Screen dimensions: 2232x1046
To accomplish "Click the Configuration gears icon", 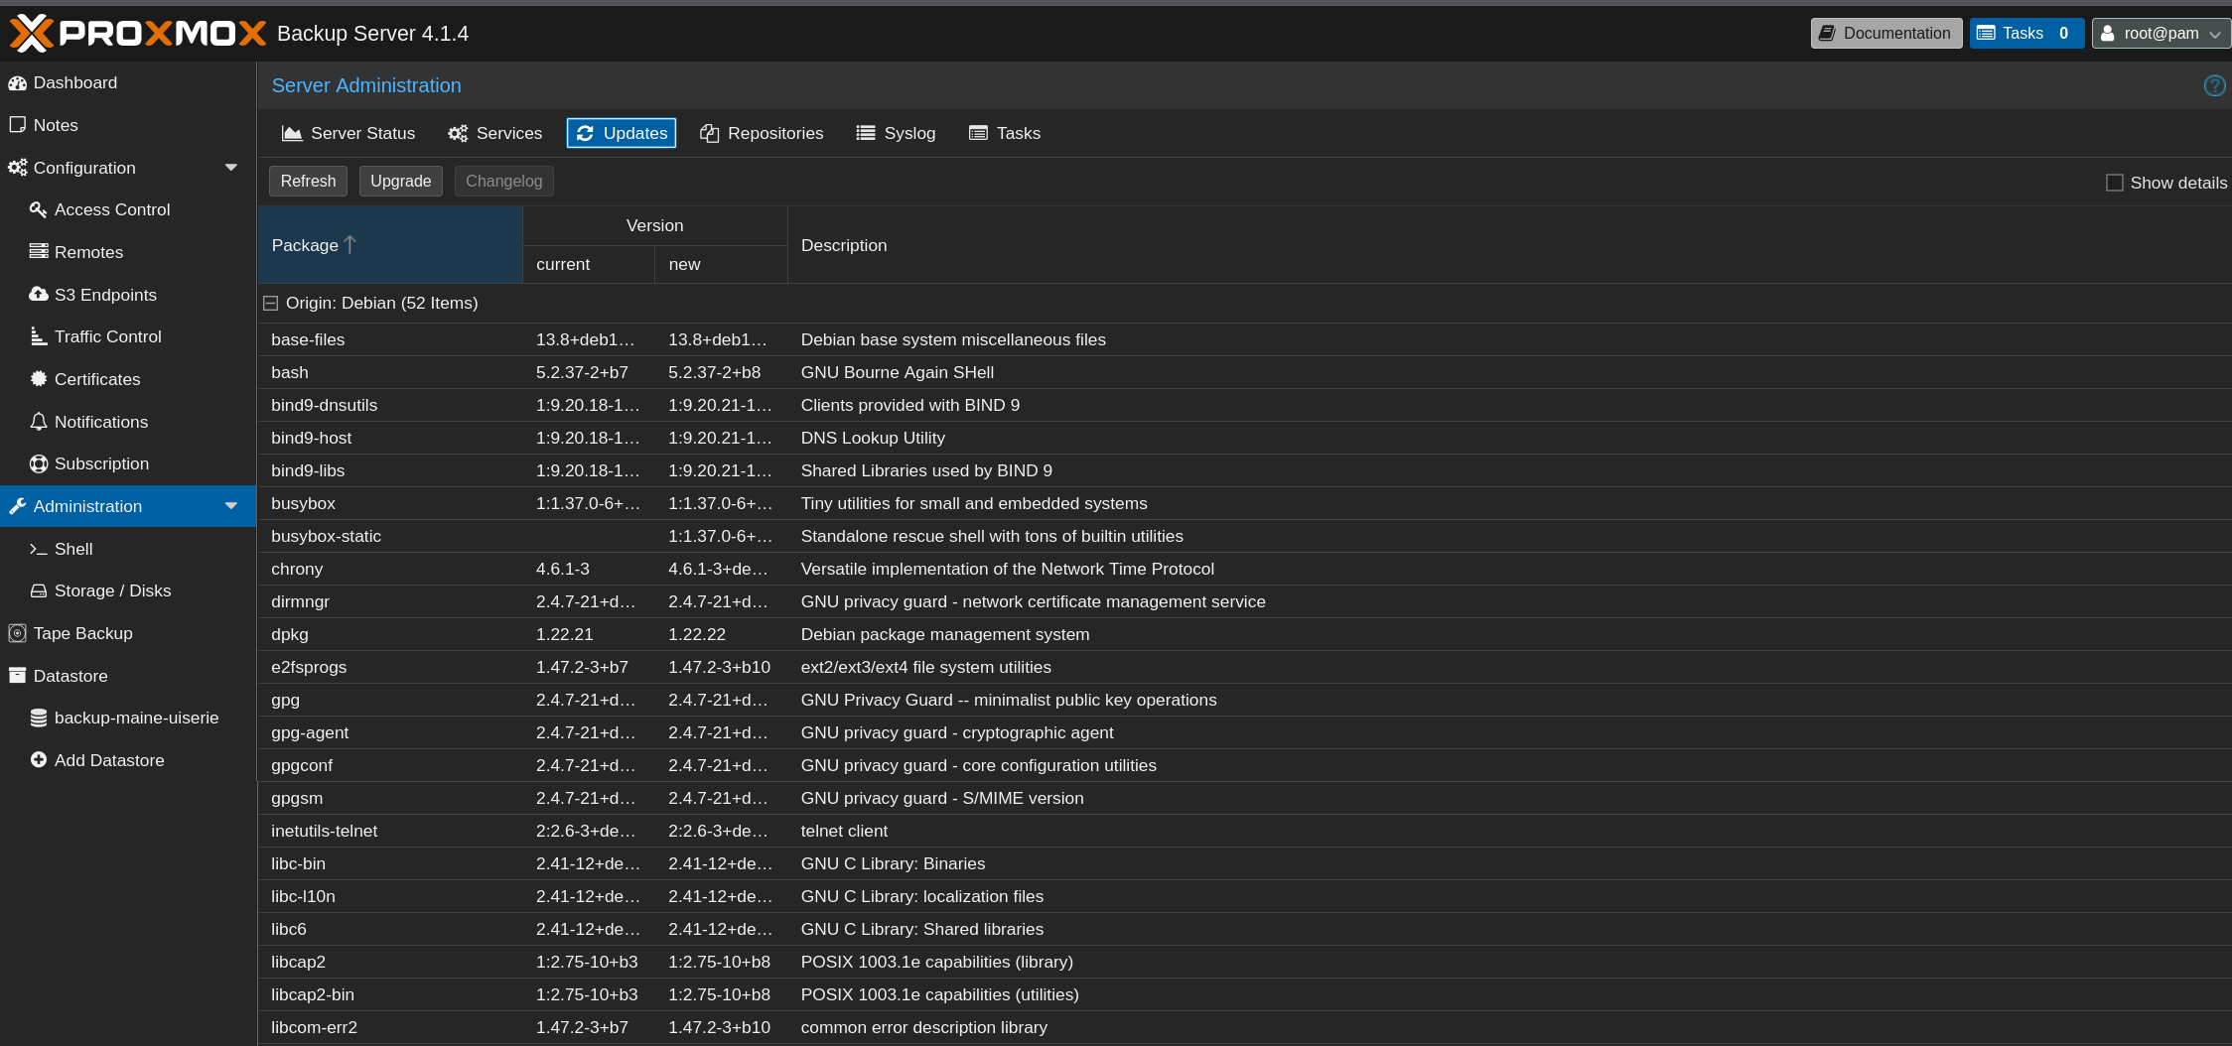I will tap(17, 168).
